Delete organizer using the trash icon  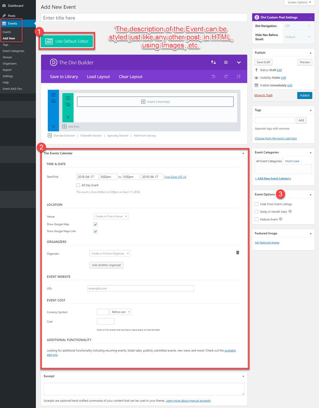click(238, 253)
